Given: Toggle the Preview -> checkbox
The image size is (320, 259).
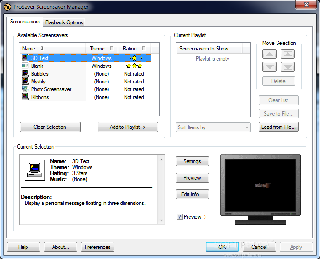Looking at the screenshot, I should 179,217.
